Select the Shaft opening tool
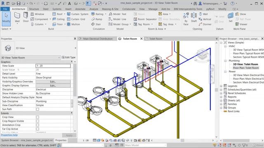The height and width of the screenshot is (148, 264). click(x=194, y=17)
